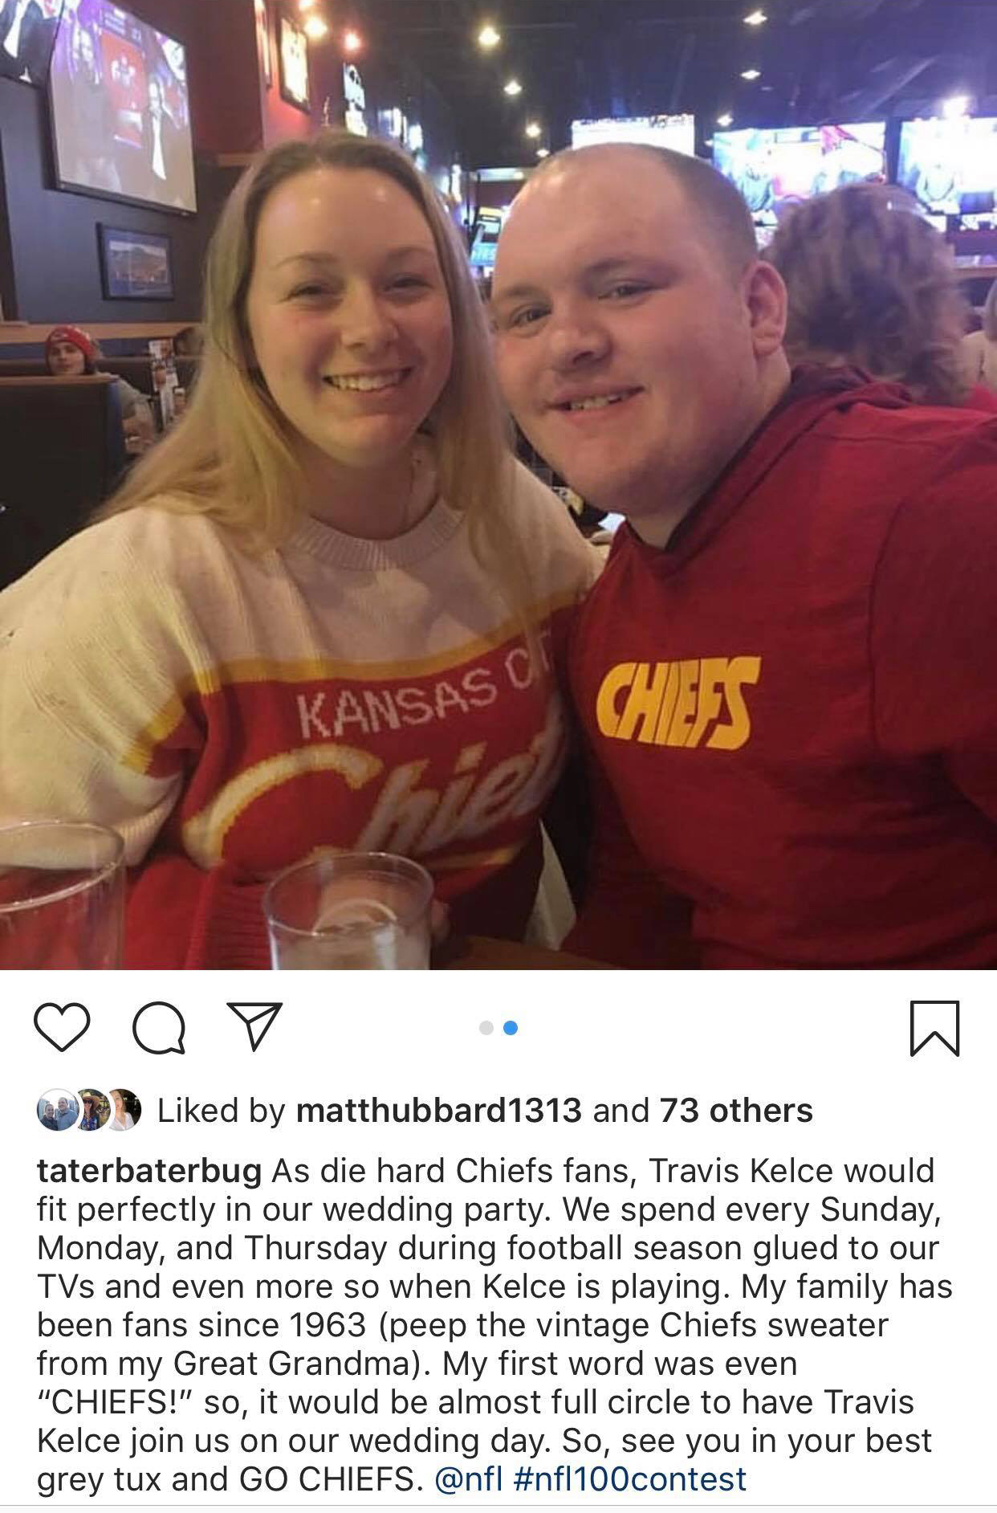Tap the caption text about Travis Kelce
Screen dimensions: 997x1513
(494, 1324)
